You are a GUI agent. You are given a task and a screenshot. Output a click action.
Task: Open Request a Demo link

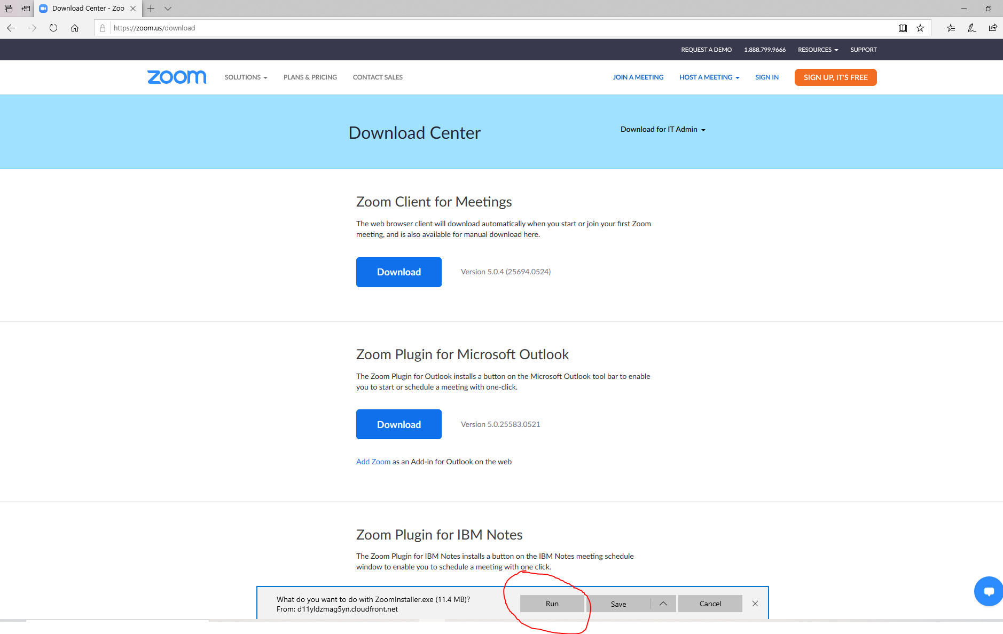pyautogui.click(x=706, y=50)
